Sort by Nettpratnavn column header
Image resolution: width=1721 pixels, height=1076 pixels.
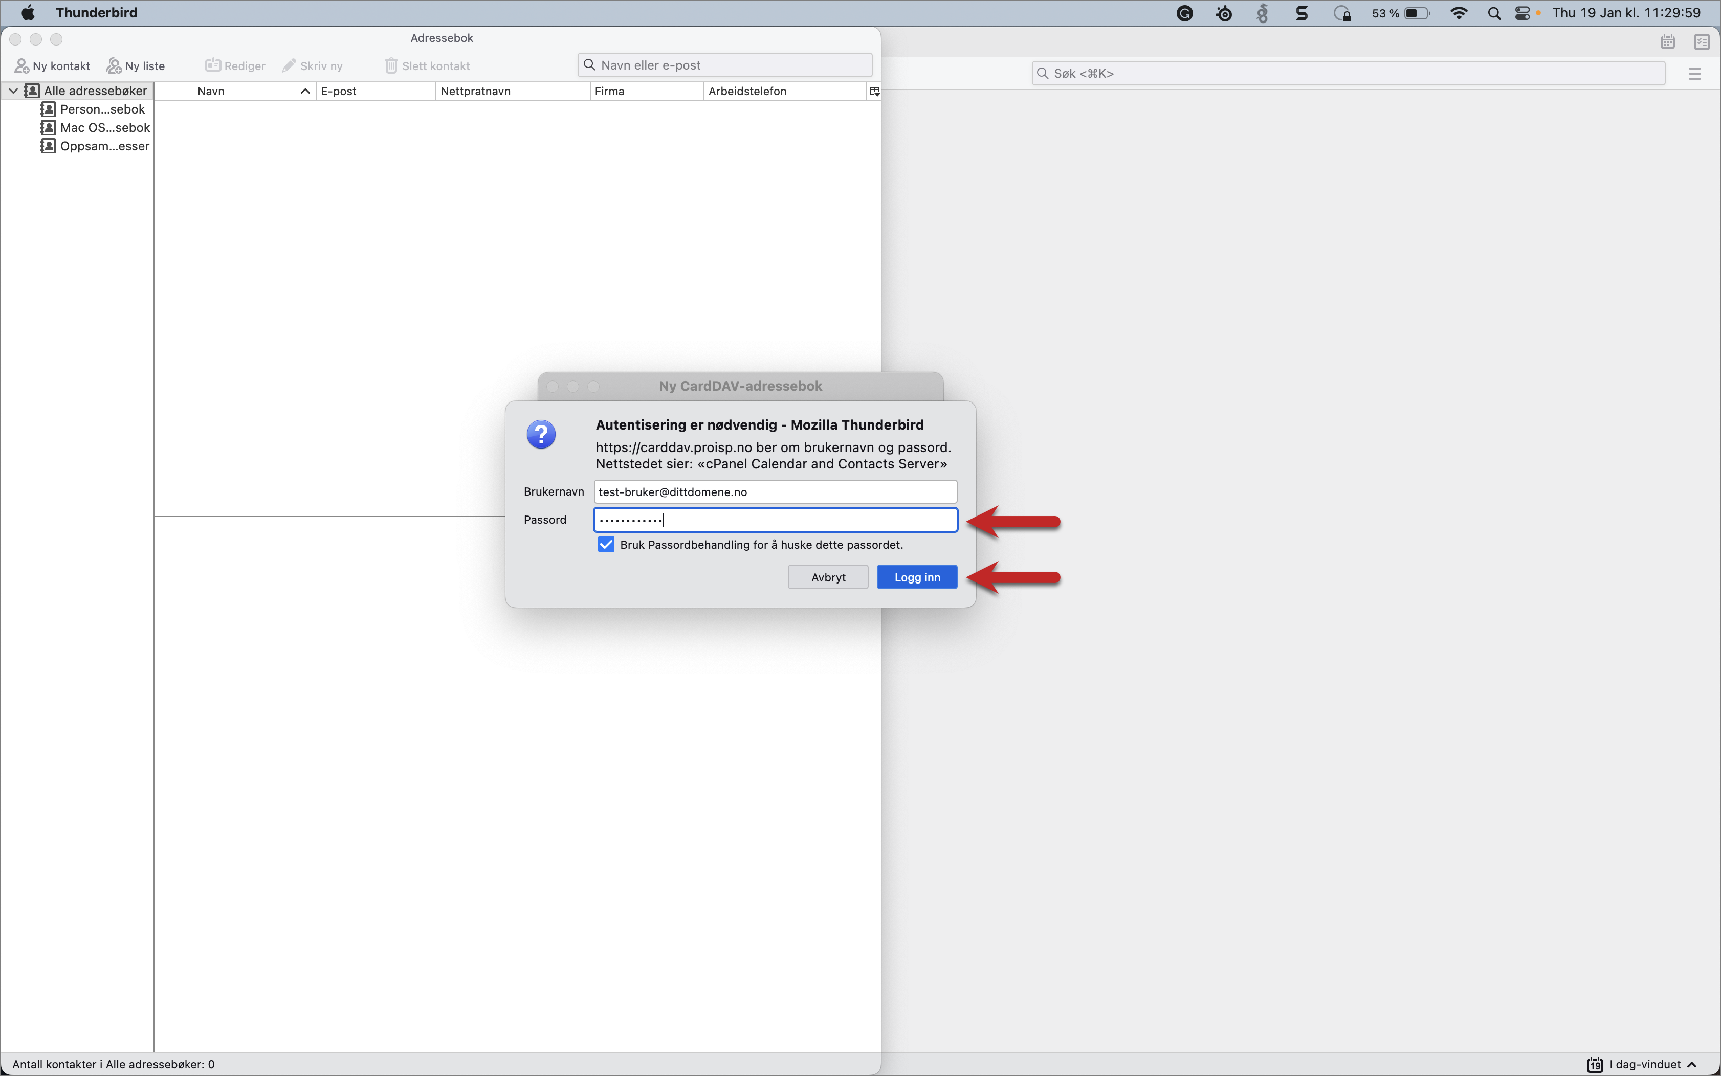click(513, 91)
